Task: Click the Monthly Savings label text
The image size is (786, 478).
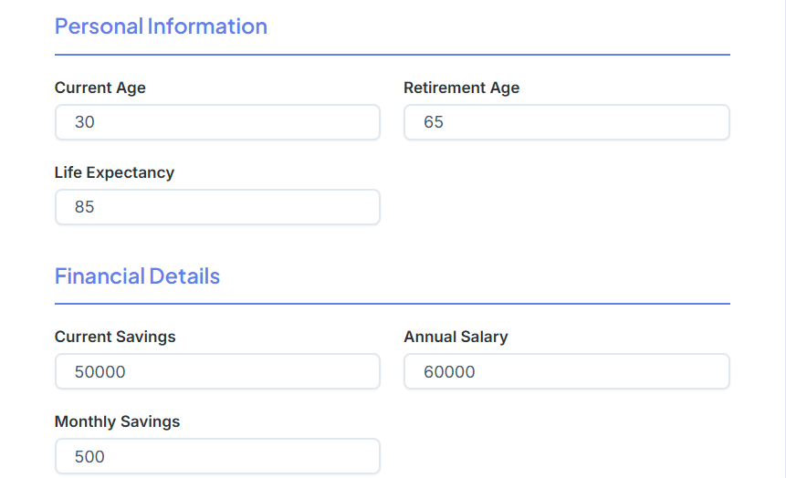Action: (x=117, y=421)
